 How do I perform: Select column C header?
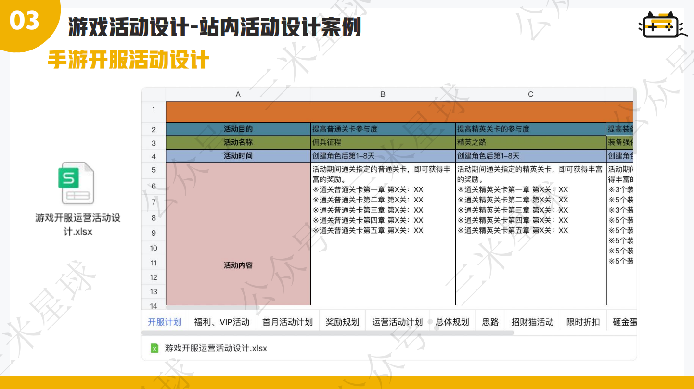click(x=530, y=94)
